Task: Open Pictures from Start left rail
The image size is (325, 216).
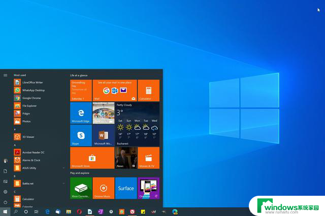Action: pyautogui.click(x=6, y=182)
